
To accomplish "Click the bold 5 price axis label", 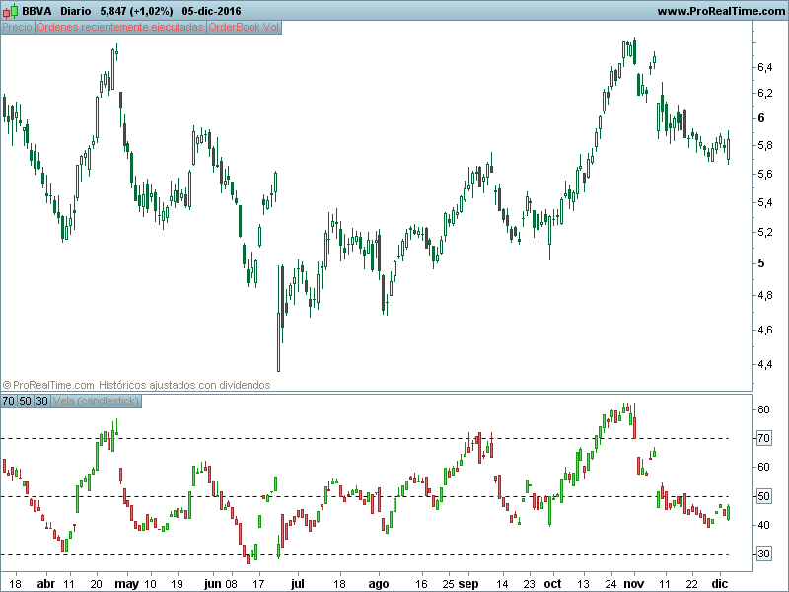I will [760, 263].
